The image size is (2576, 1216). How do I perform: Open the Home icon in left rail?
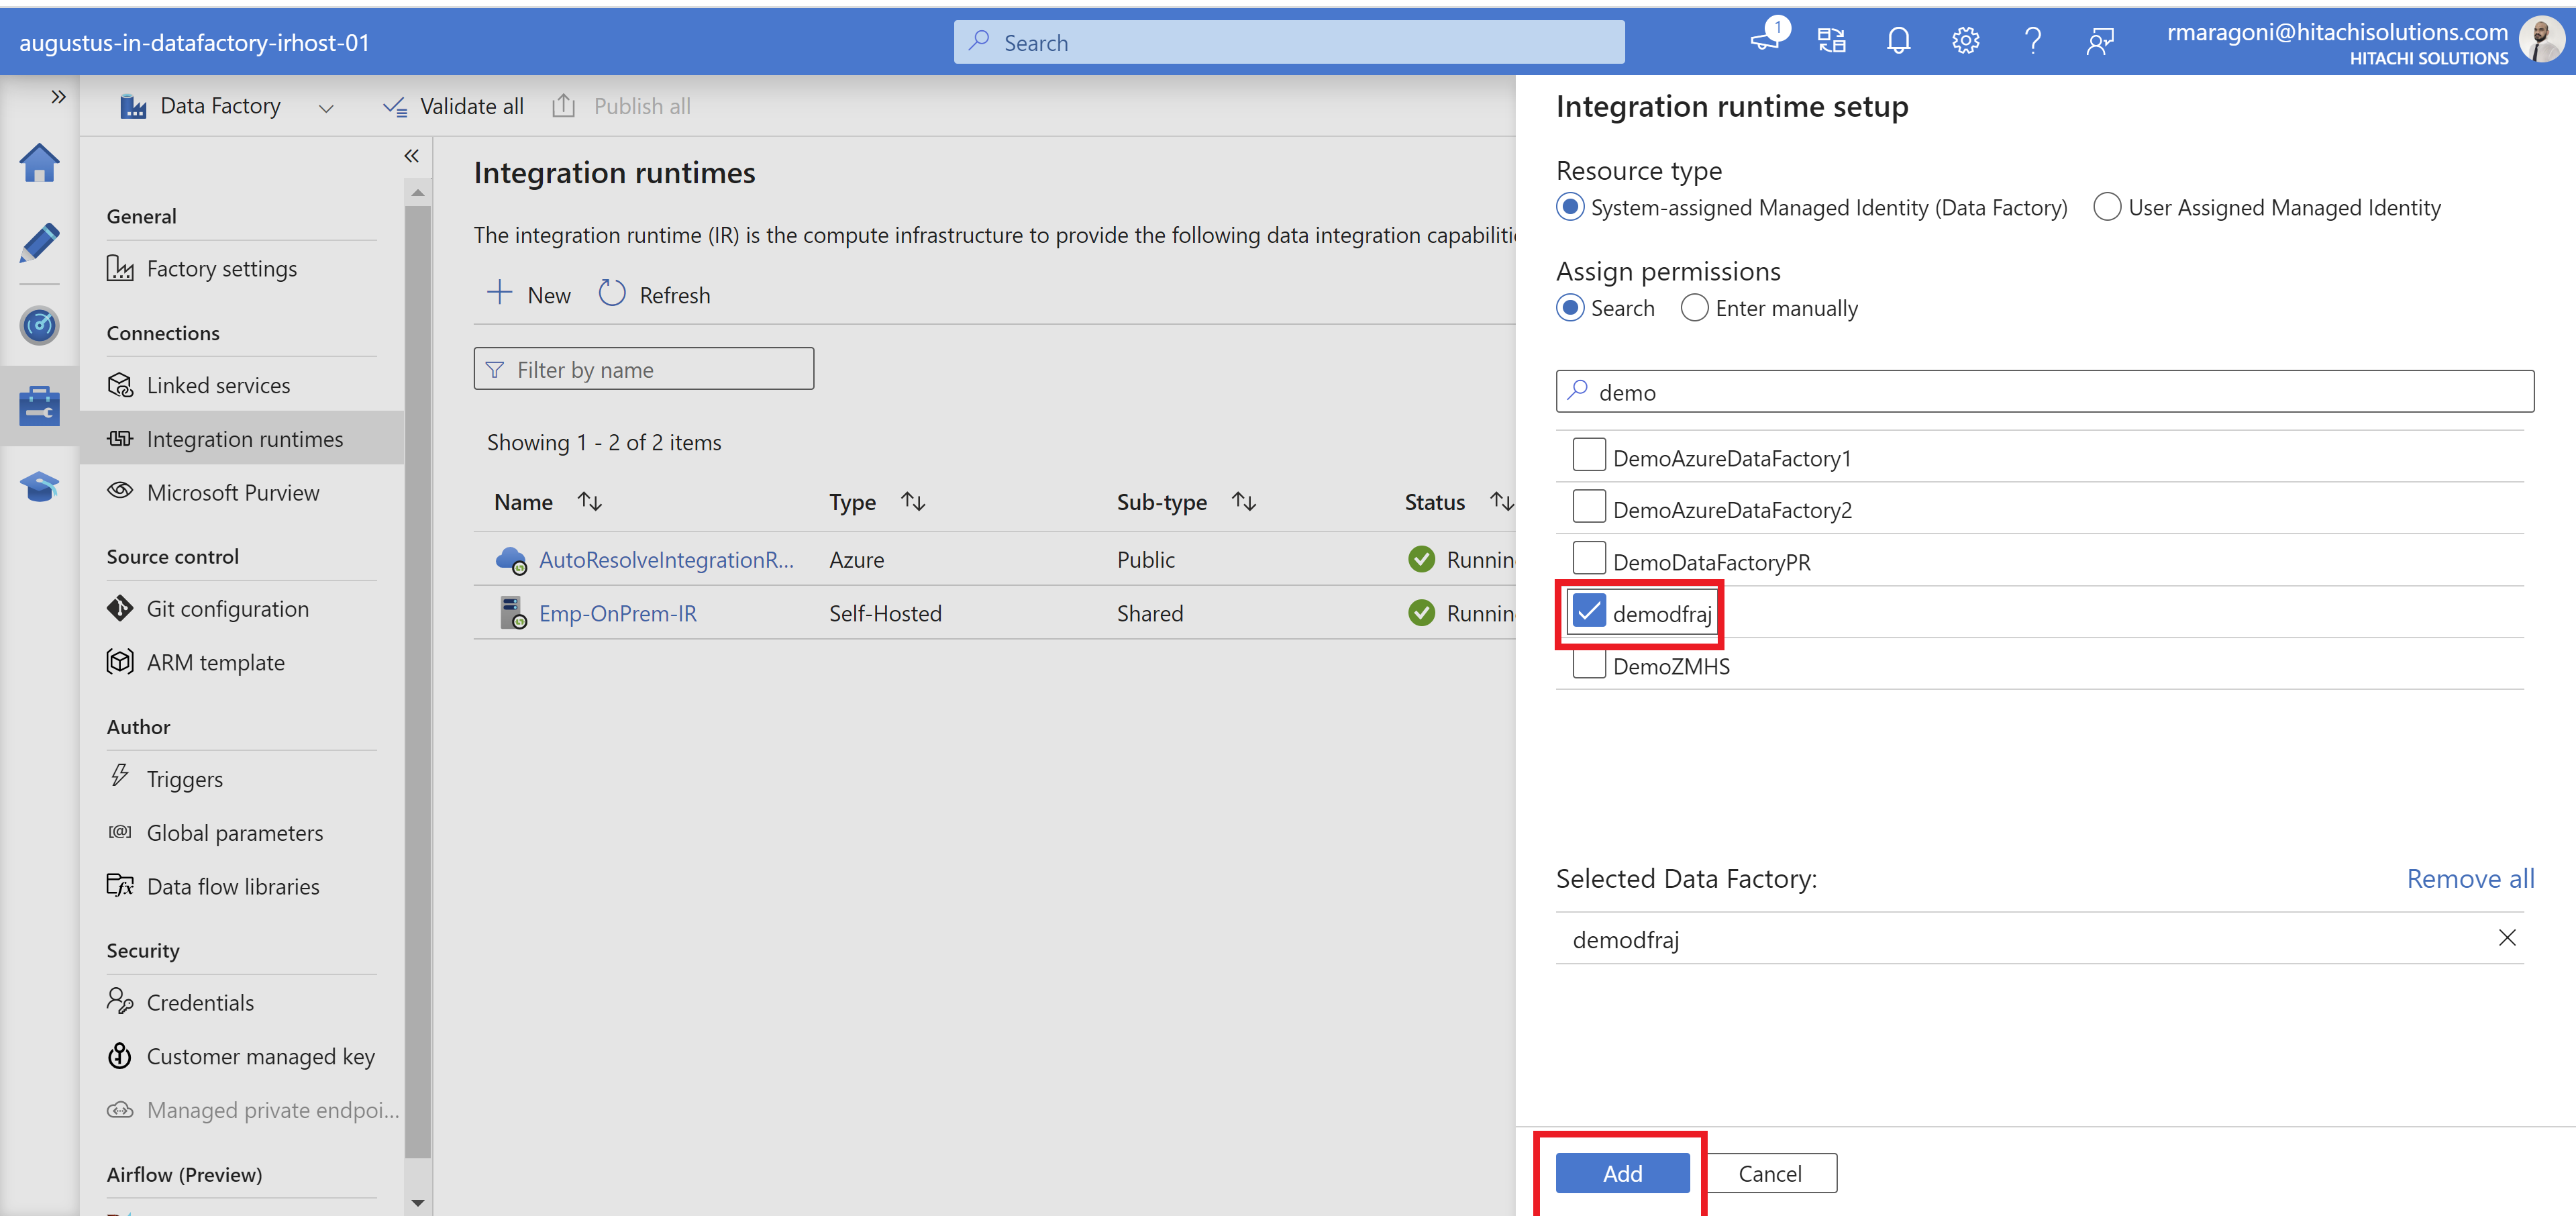click(39, 163)
